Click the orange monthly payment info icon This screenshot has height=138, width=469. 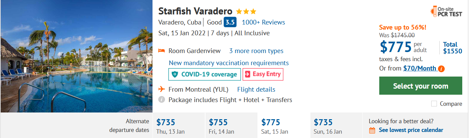tap(441, 68)
